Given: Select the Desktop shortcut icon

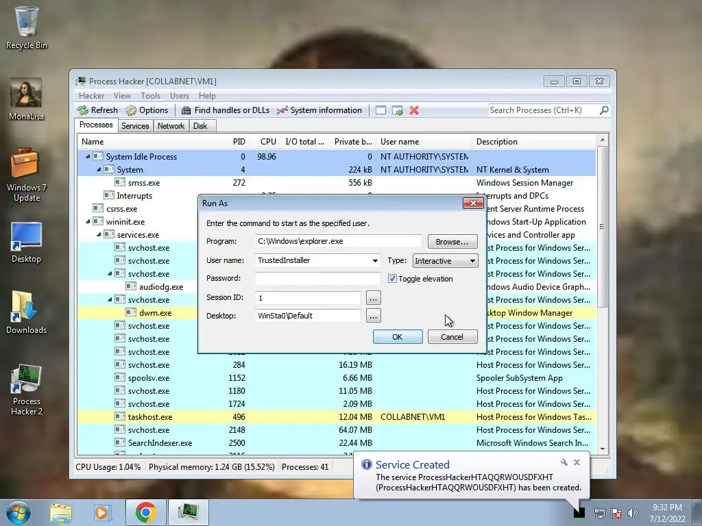Looking at the screenshot, I should (x=27, y=242).
